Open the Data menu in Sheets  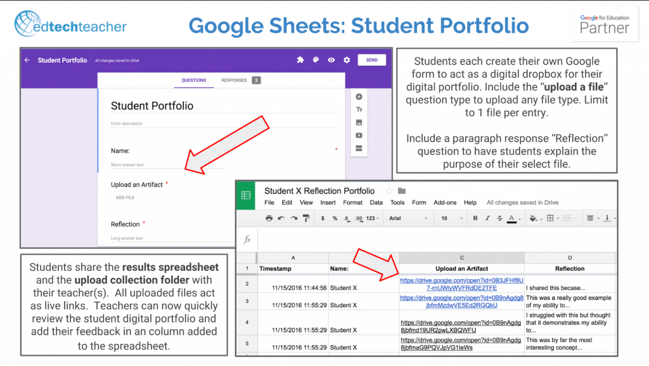click(x=376, y=202)
